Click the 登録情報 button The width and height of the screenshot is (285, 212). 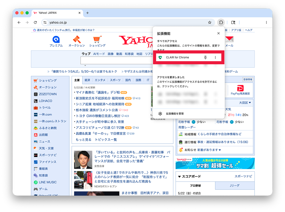(x=248, y=79)
